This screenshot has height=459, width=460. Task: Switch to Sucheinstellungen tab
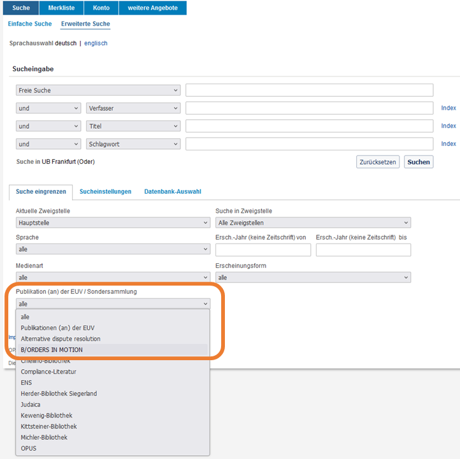point(105,192)
